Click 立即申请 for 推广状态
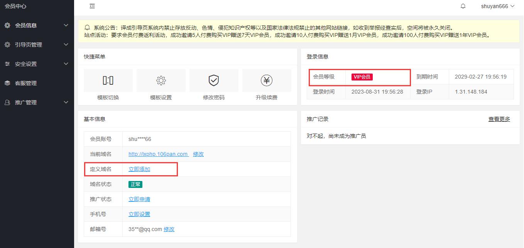Image resolution: width=524 pixels, height=248 pixels. coord(139,199)
